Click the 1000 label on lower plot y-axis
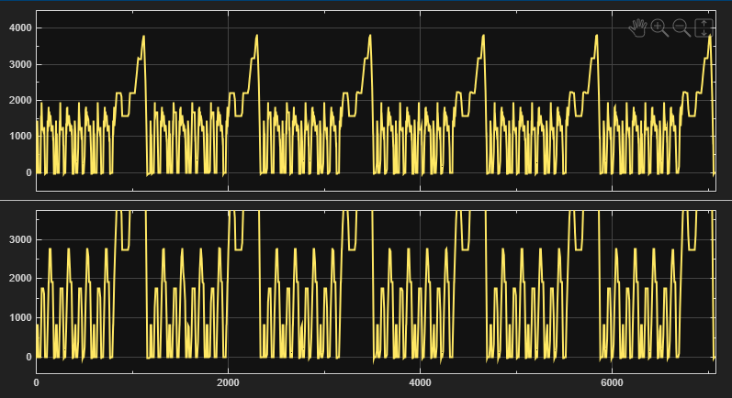 20,318
